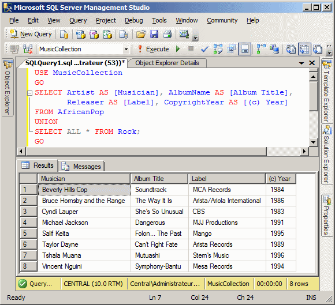The height and width of the screenshot is (305, 335).
Task: Click the Open File folder icon
Action: (x=141, y=34)
